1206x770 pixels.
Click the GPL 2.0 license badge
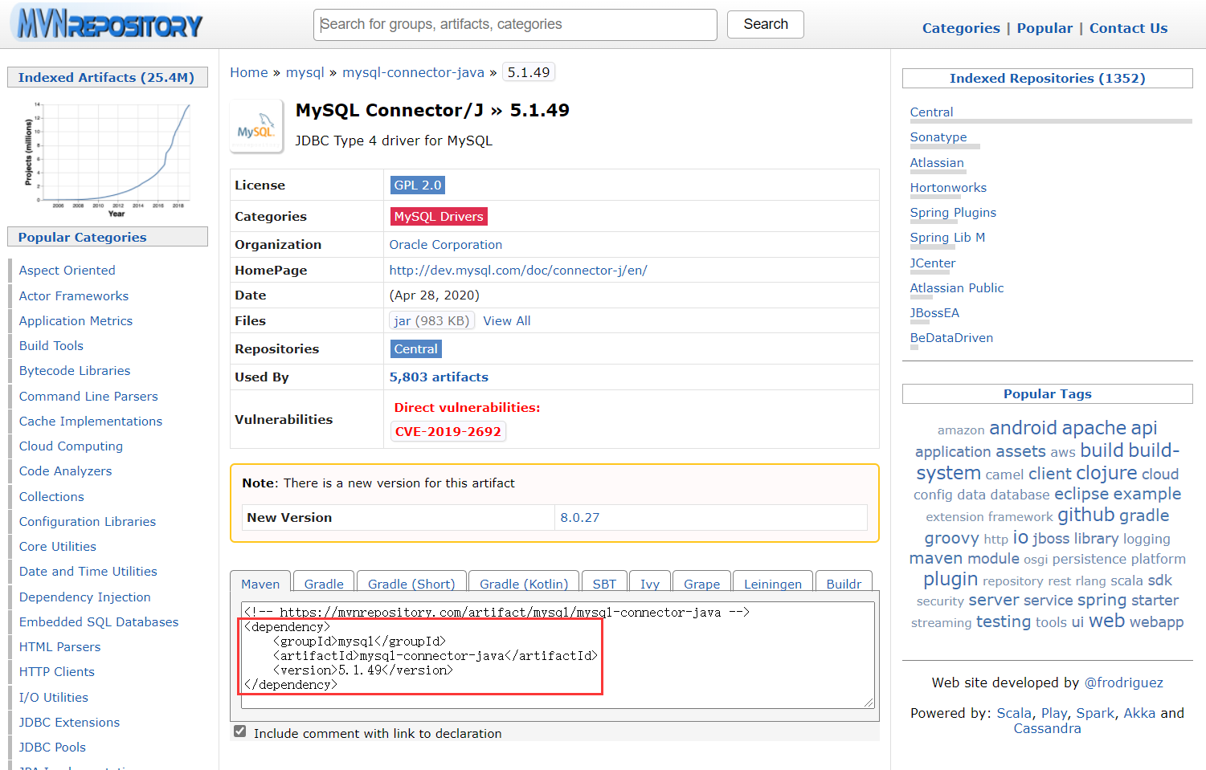coord(417,185)
